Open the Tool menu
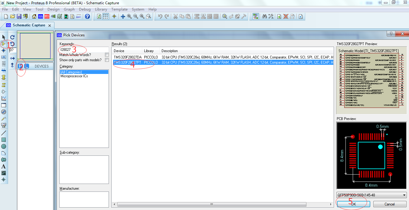Image resolution: width=409 pixels, height=210 pixels. coord(39,9)
